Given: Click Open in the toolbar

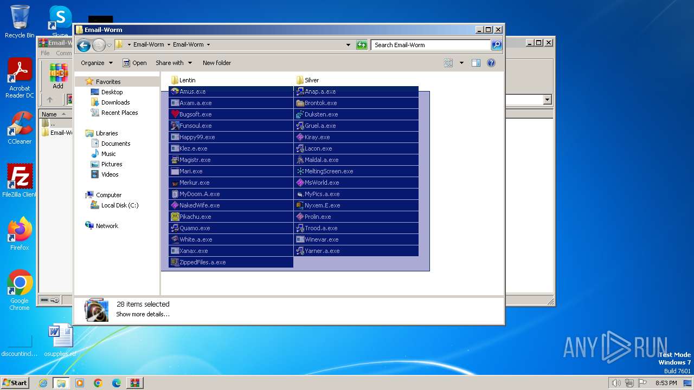Looking at the screenshot, I should (x=134, y=63).
